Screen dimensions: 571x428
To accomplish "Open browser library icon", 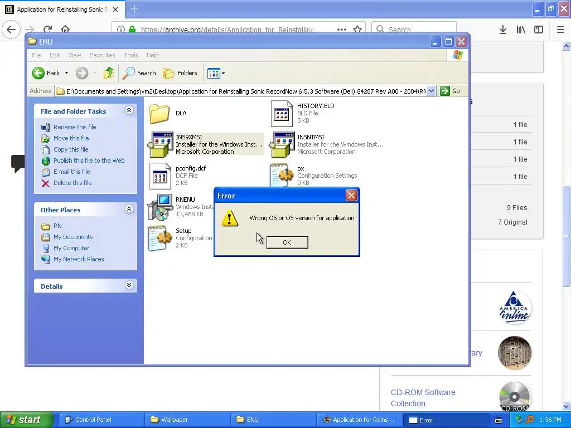I will pos(521,30).
